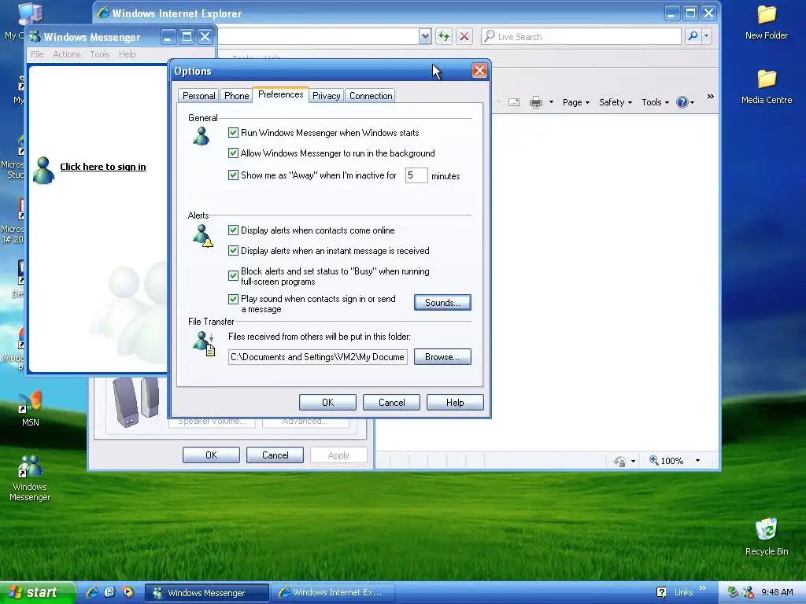Open the Safety dropdown in IE
The height and width of the screenshot is (604, 806).
(x=616, y=102)
